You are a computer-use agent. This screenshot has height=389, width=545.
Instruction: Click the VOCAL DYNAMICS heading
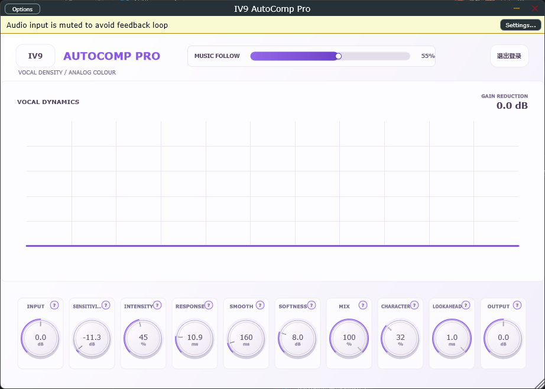48,102
